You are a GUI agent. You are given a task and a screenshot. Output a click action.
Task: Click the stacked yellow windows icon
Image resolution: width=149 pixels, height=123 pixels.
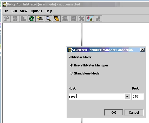tap(57, 19)
